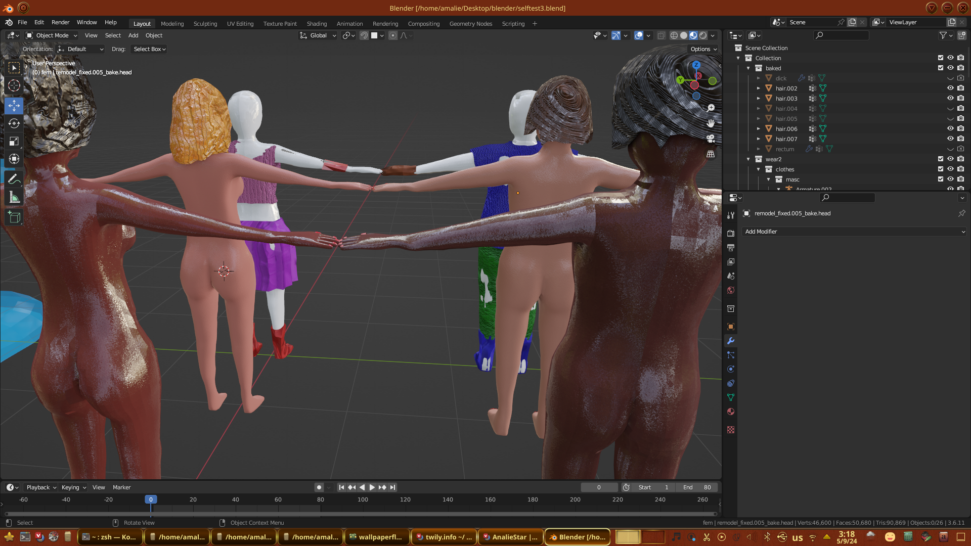Open the Render menu
The width and height of the screenshot is (971, 546).
pos(60,22)
